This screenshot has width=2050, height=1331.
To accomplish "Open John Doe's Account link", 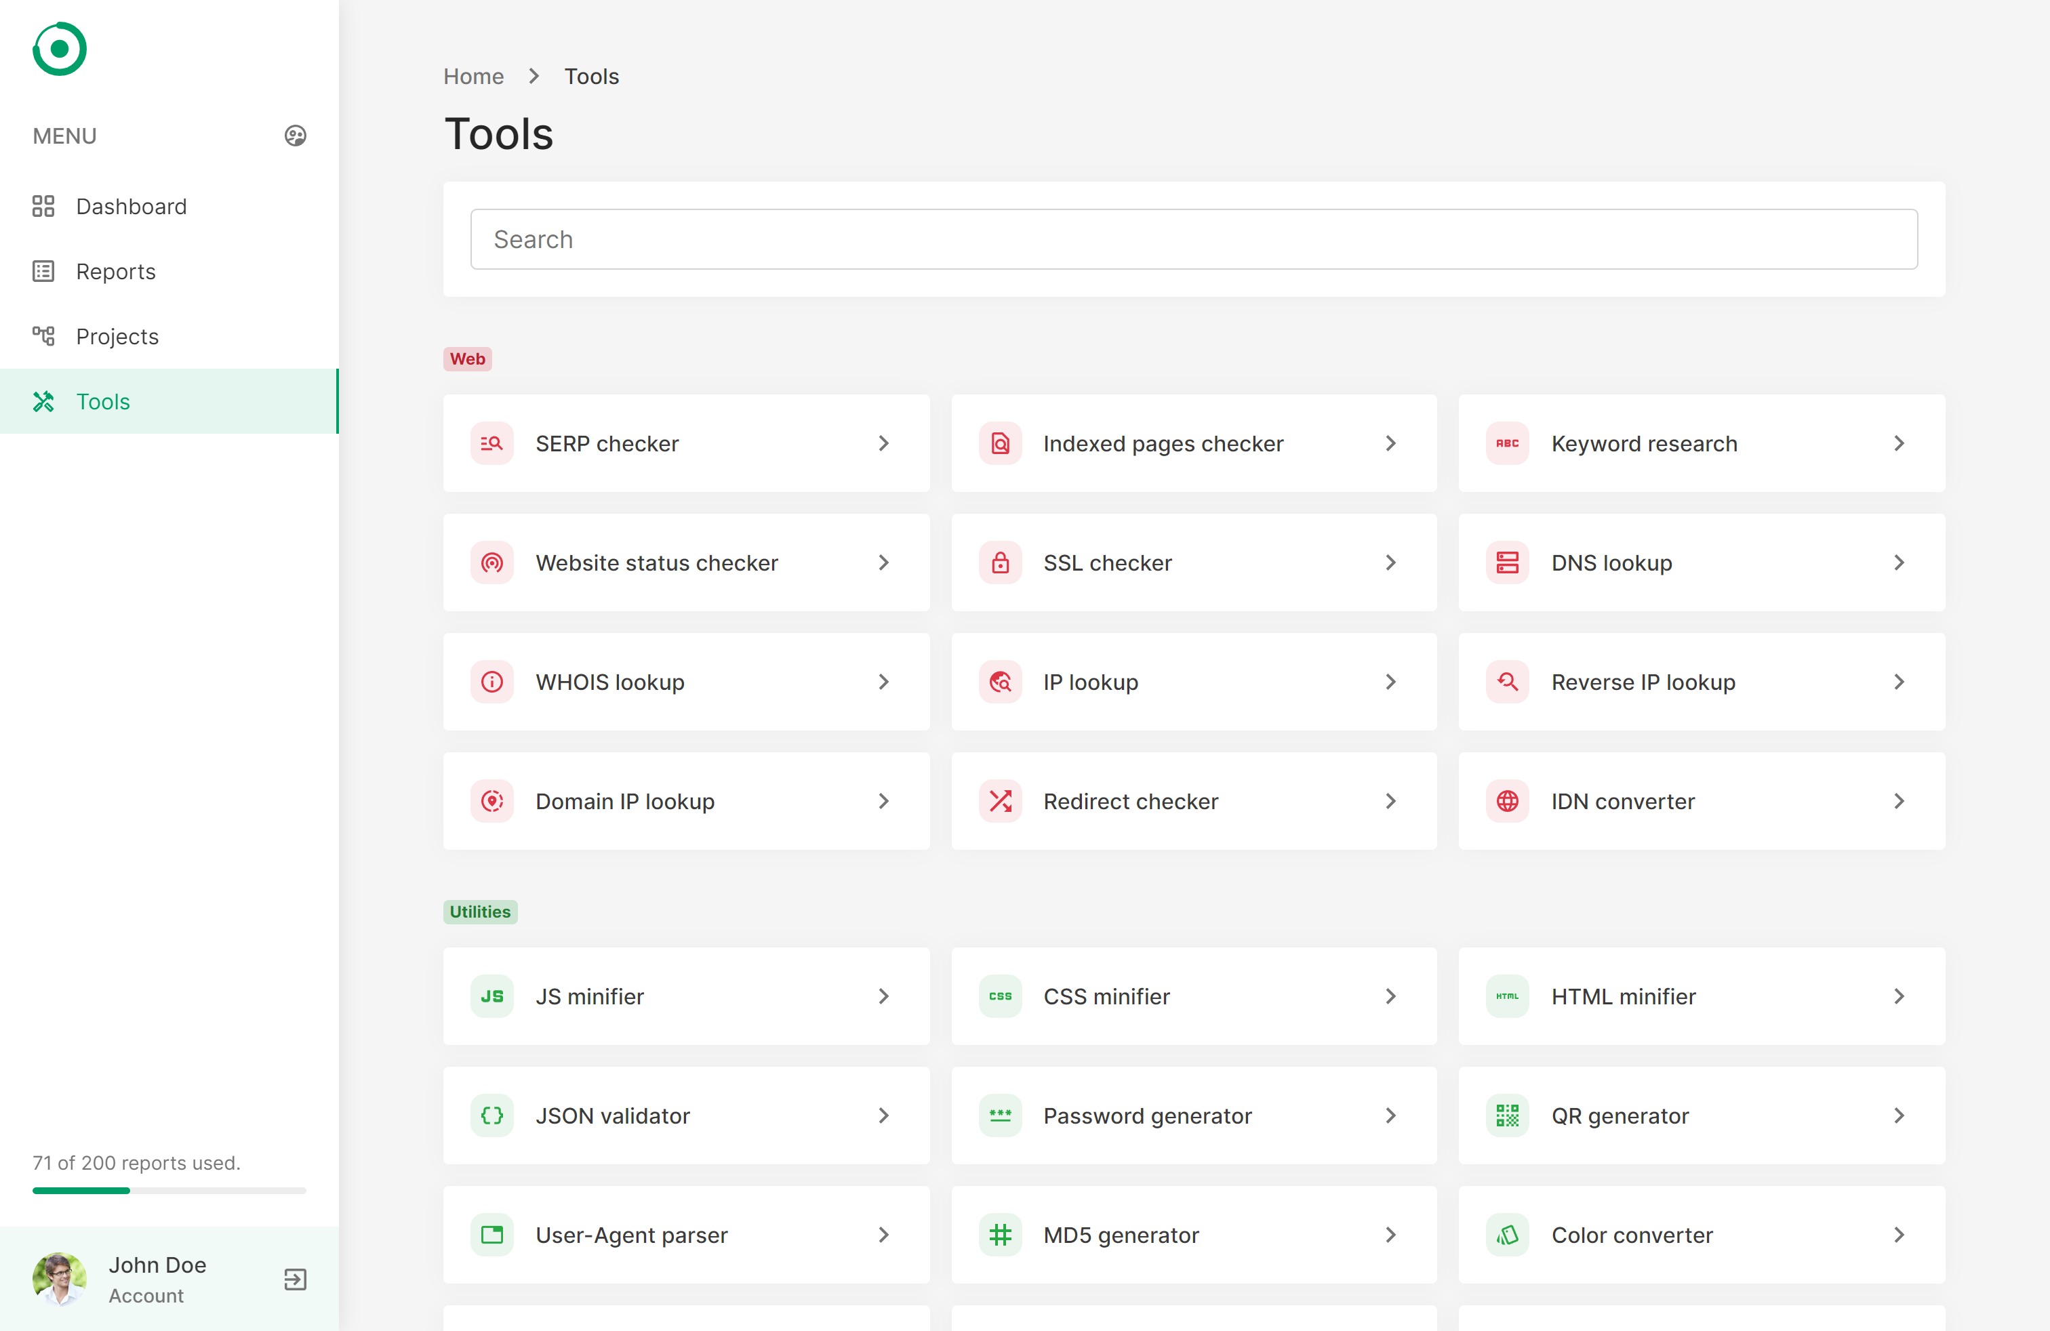I will click(x=146, y=1295).
